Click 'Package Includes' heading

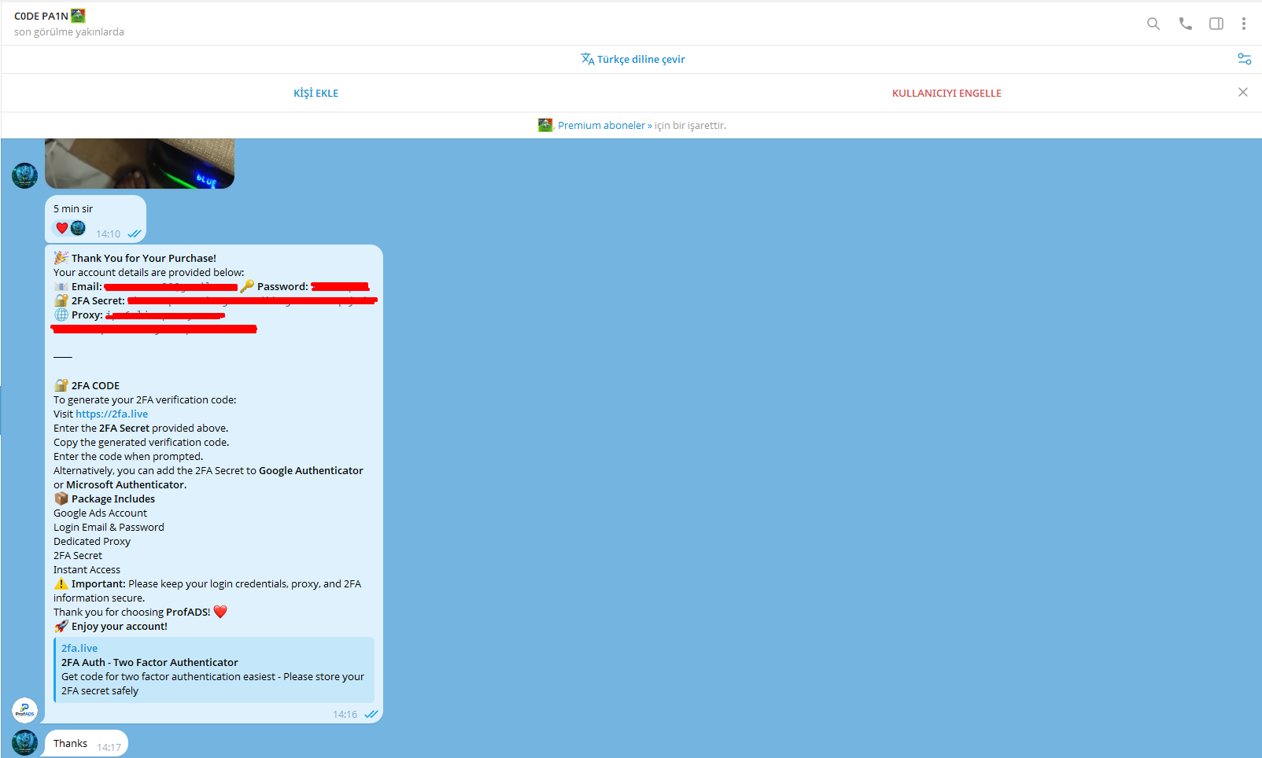point(113,499)
